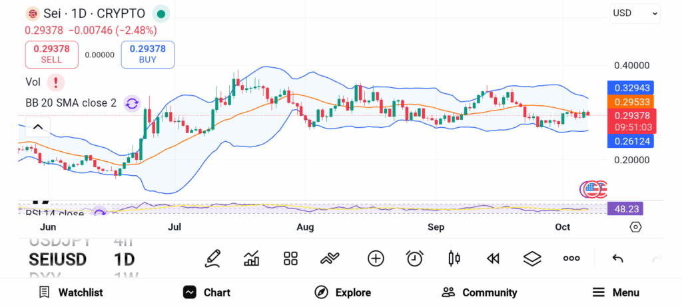Open the candlestick chart type icon
Screen dimensions: 682x307
(x=454, y=258)
